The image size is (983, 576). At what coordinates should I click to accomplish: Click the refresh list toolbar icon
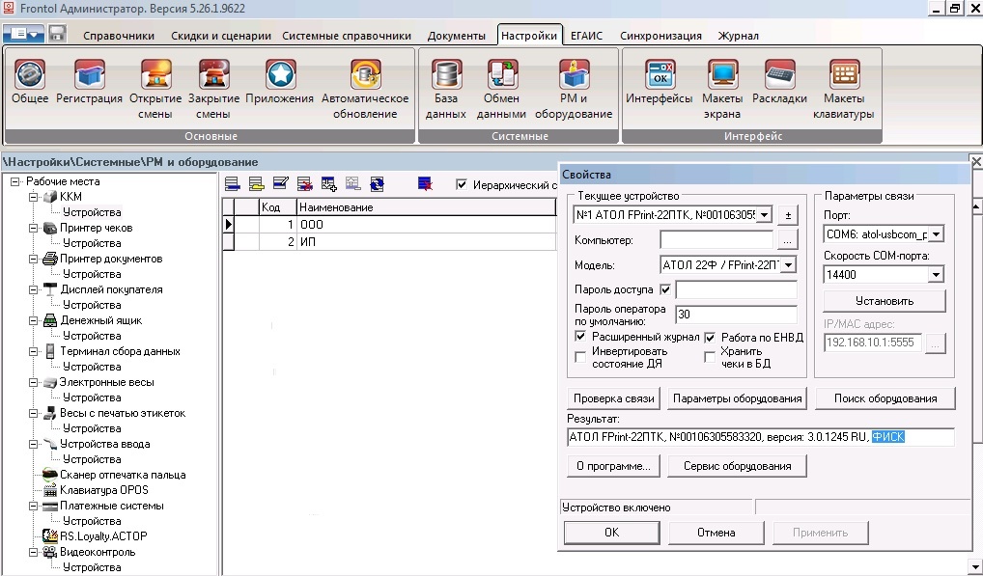coord(377,184)
